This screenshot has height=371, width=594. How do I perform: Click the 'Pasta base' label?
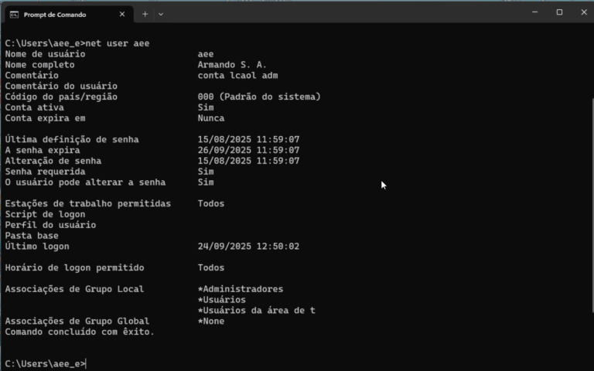click(32, 236)
